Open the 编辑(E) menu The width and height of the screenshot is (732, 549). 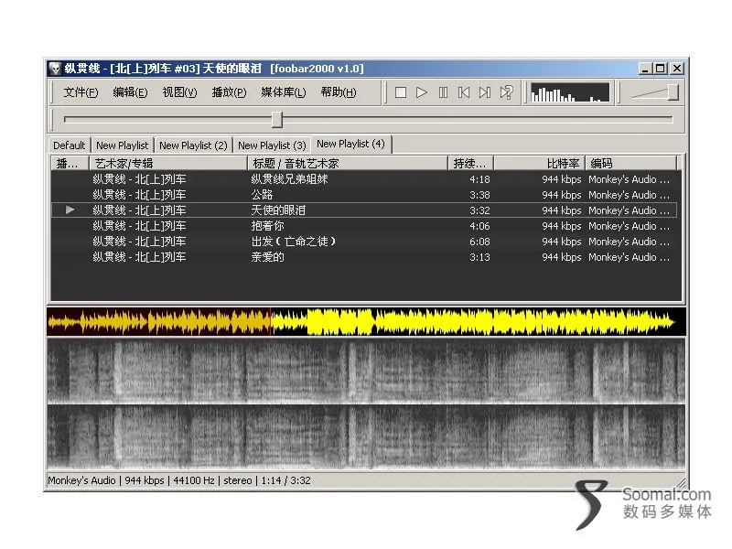pyautogui.click(x=130, y=92)
